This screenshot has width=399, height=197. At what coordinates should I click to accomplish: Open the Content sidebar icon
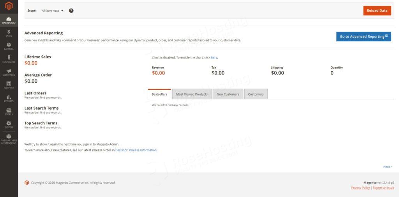(x=9, y=84)
